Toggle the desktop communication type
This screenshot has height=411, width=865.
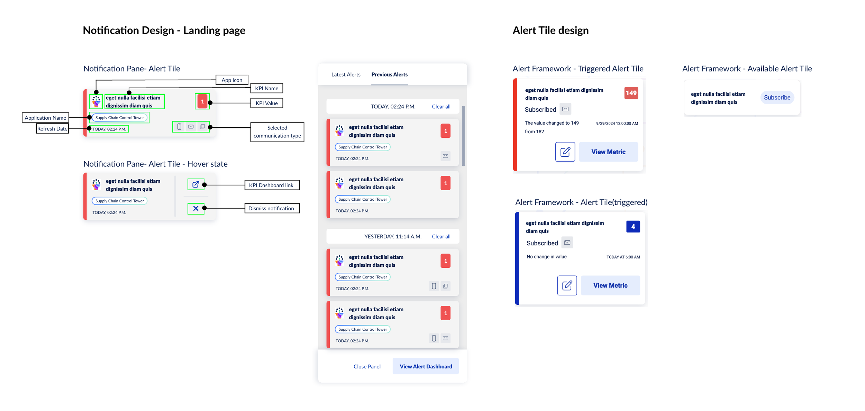tap(202, 127)
